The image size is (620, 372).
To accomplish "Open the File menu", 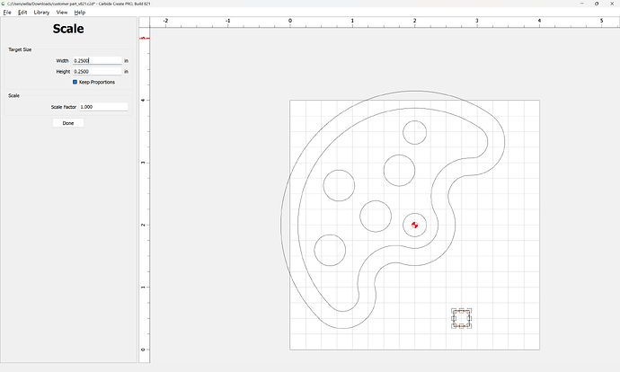I will coord(7,13).
